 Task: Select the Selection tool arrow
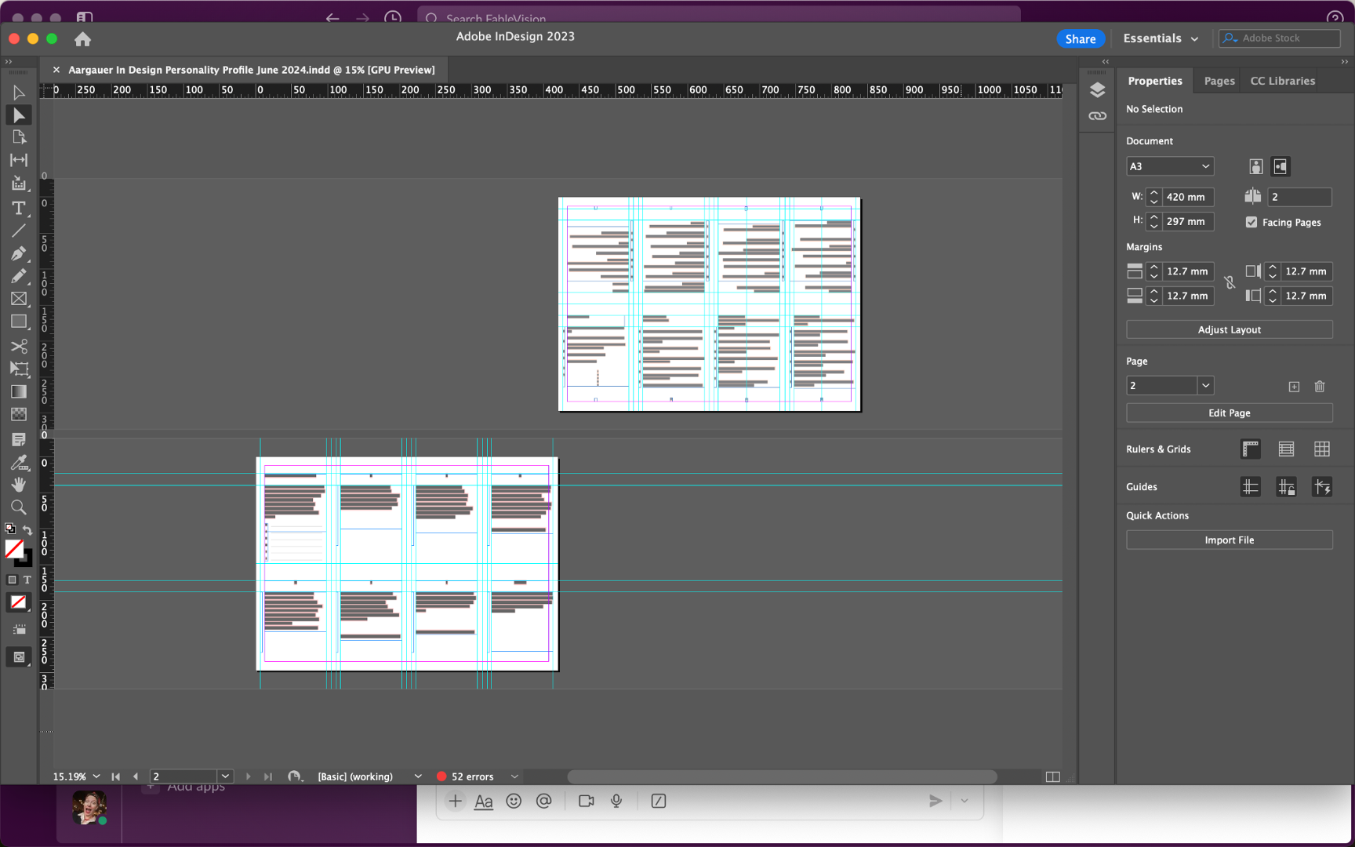click(x=18, y=93)
